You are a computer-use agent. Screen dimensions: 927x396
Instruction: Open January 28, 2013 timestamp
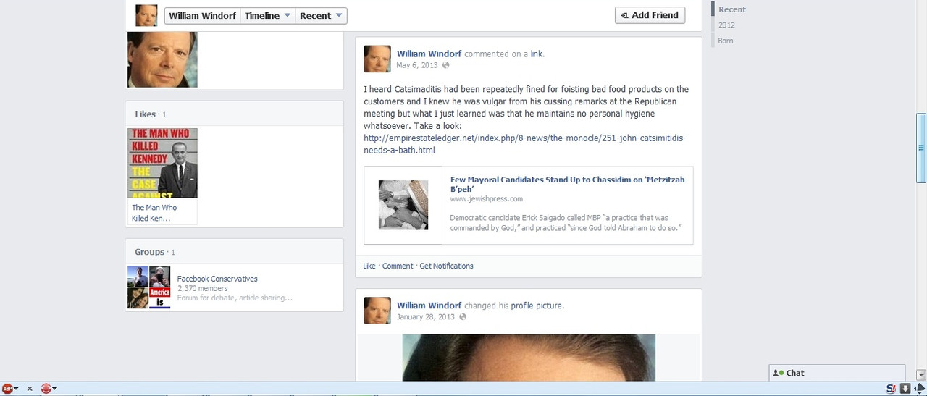point(426,317)
